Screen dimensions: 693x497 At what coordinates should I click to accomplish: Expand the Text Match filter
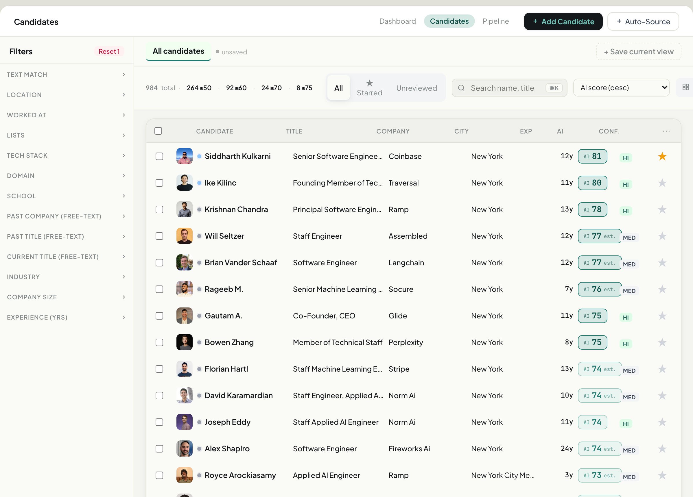click(67, 75)
